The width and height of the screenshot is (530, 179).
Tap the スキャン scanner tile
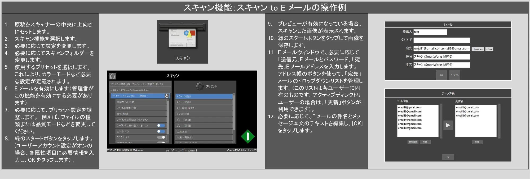click(x=183, y=42)
